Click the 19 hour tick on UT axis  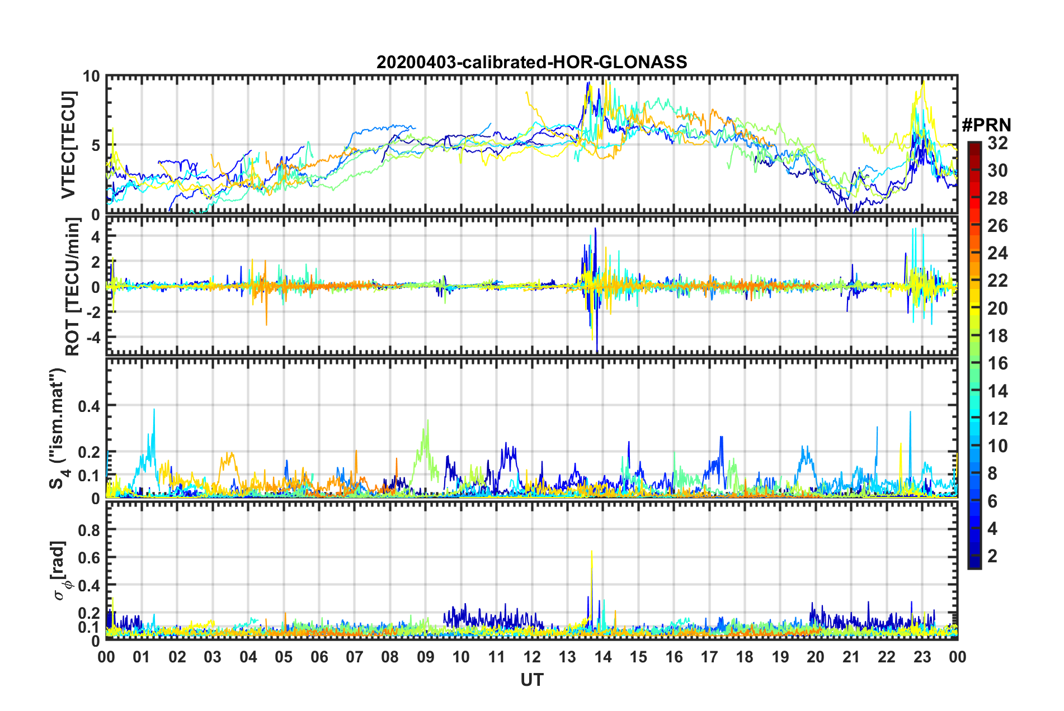[780, 656]
